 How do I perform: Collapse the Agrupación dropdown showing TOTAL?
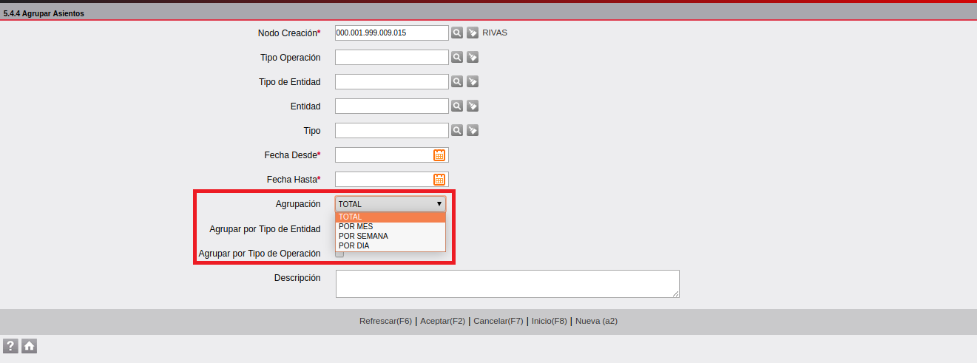pyautogui.click(x=391, y=204)
